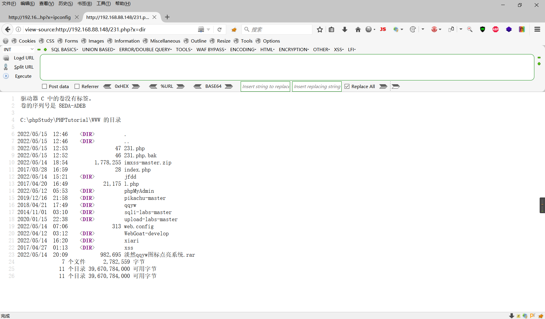
Task: Select the HackBar Split URL function
Action: click(x=23, y=67)
